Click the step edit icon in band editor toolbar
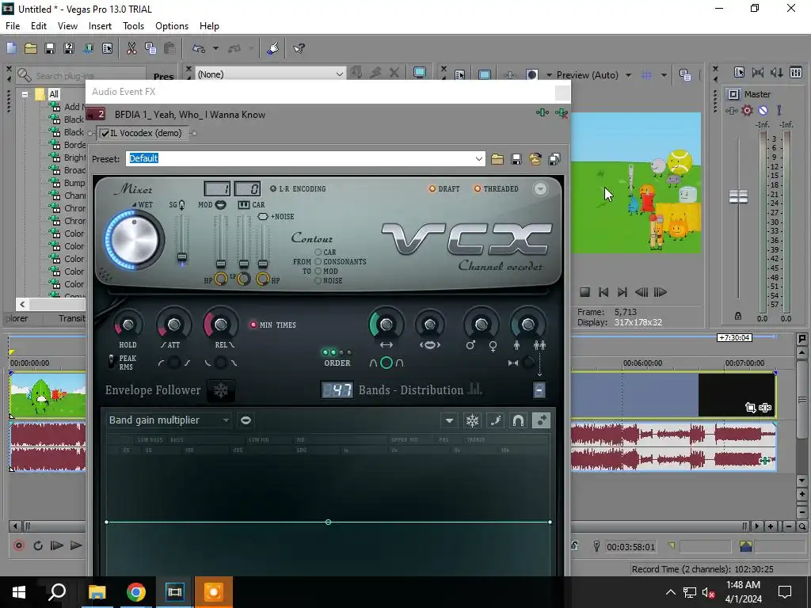 495,420
